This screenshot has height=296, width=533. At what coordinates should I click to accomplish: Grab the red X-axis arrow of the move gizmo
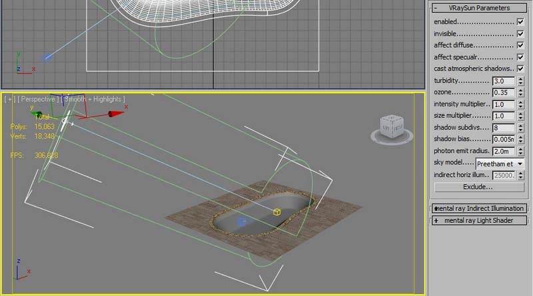coord(117,114)
